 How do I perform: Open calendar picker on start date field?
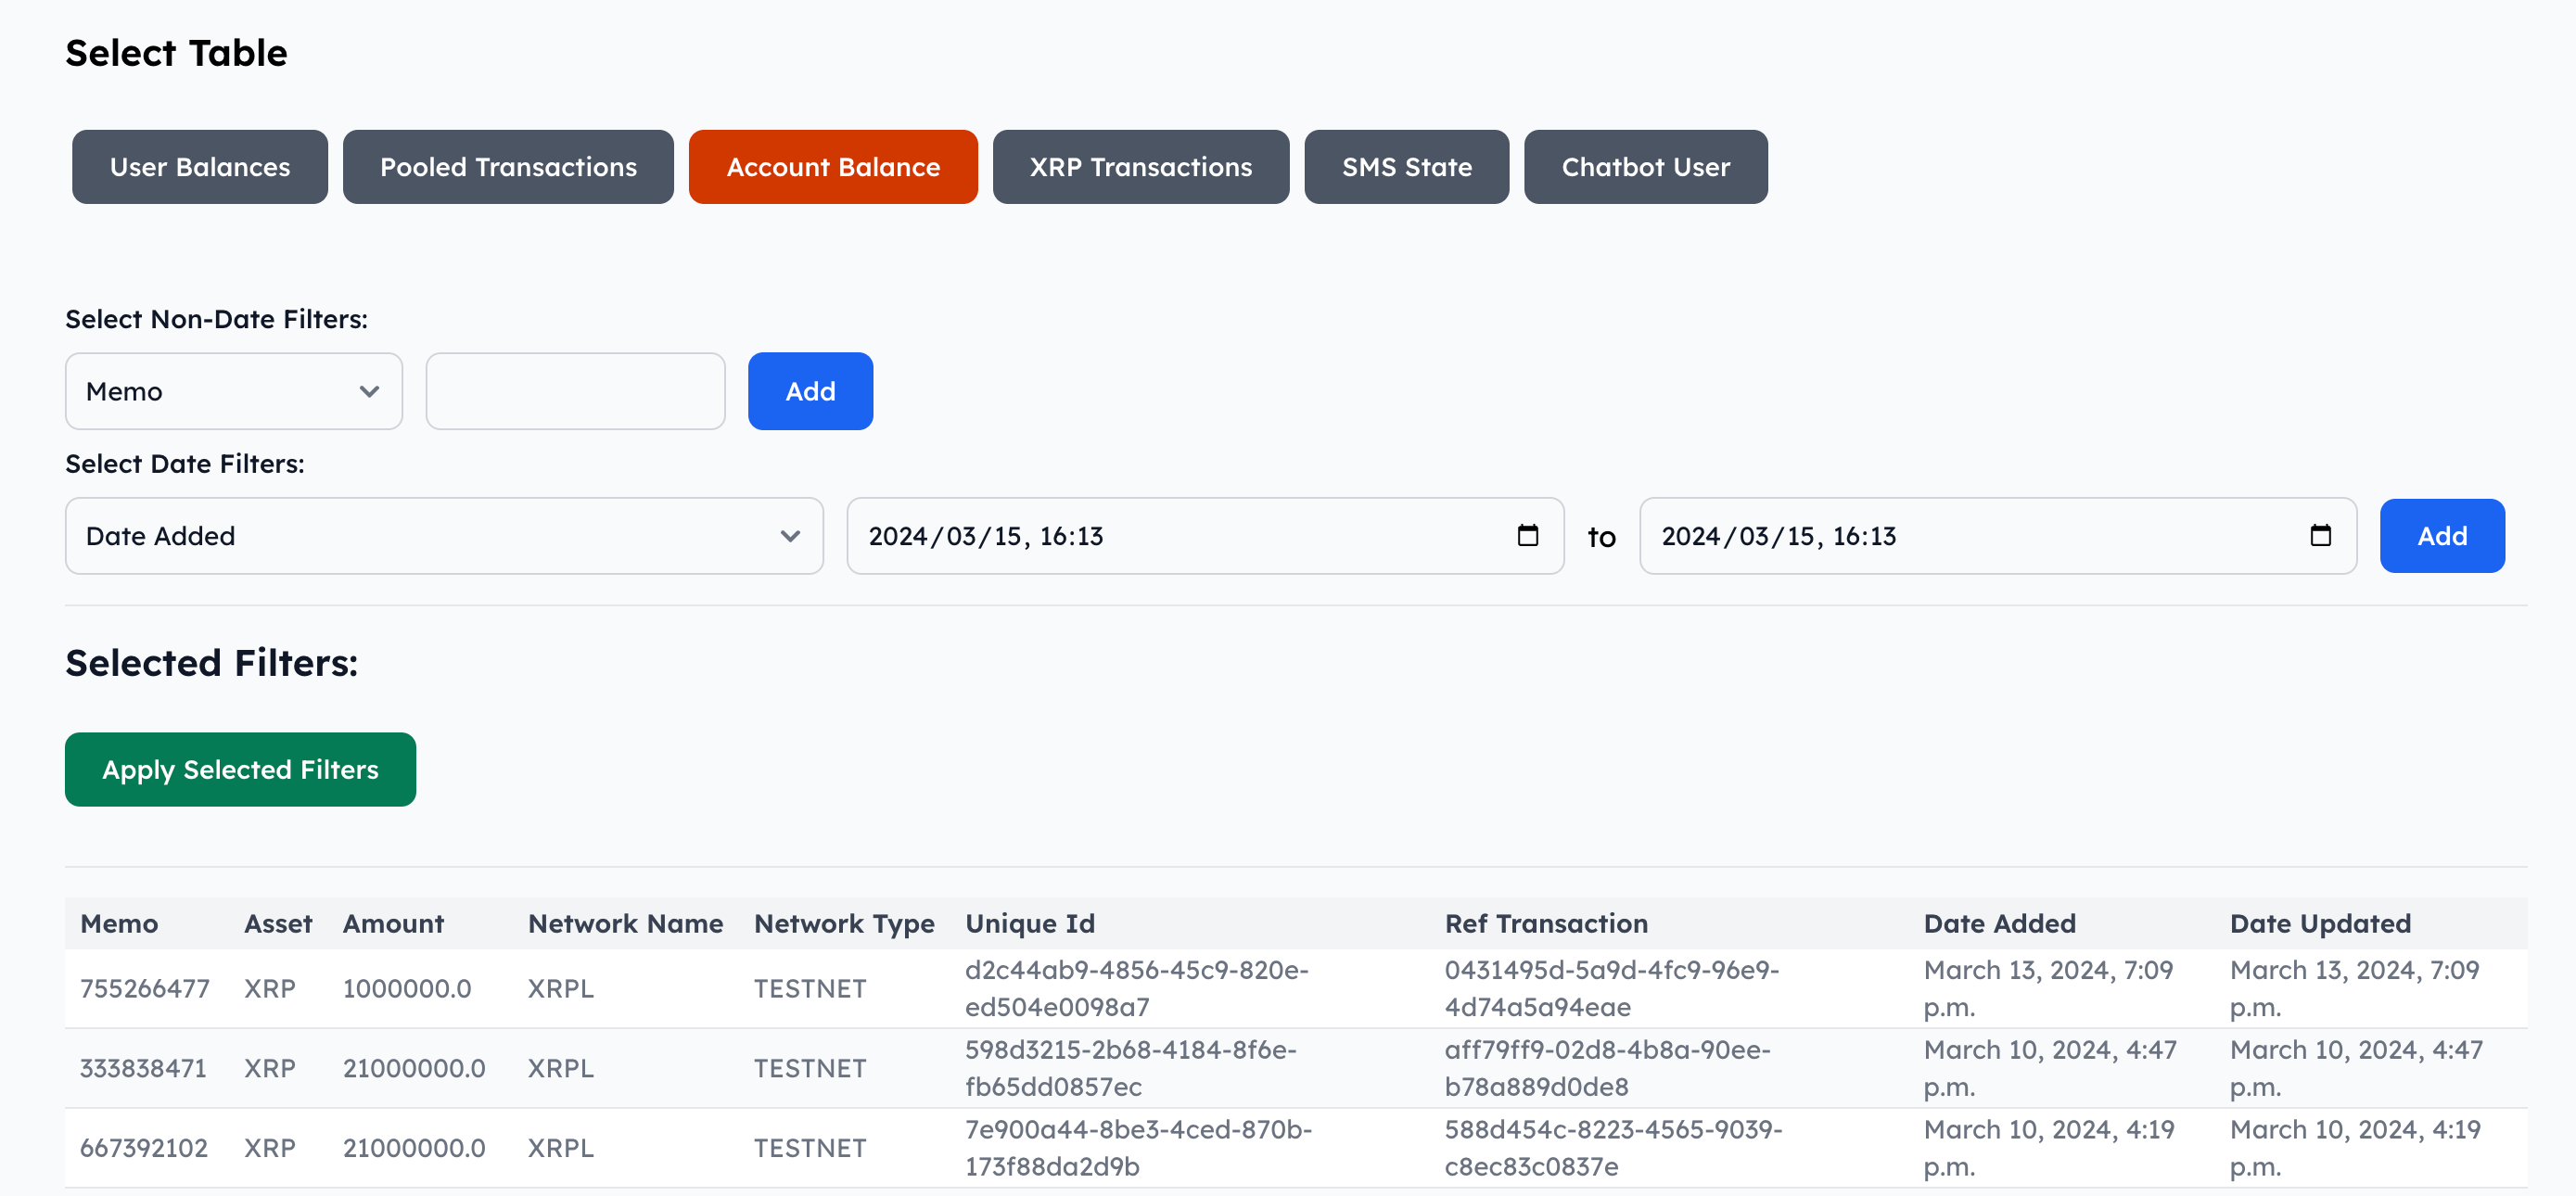(x=1527, y=536)
